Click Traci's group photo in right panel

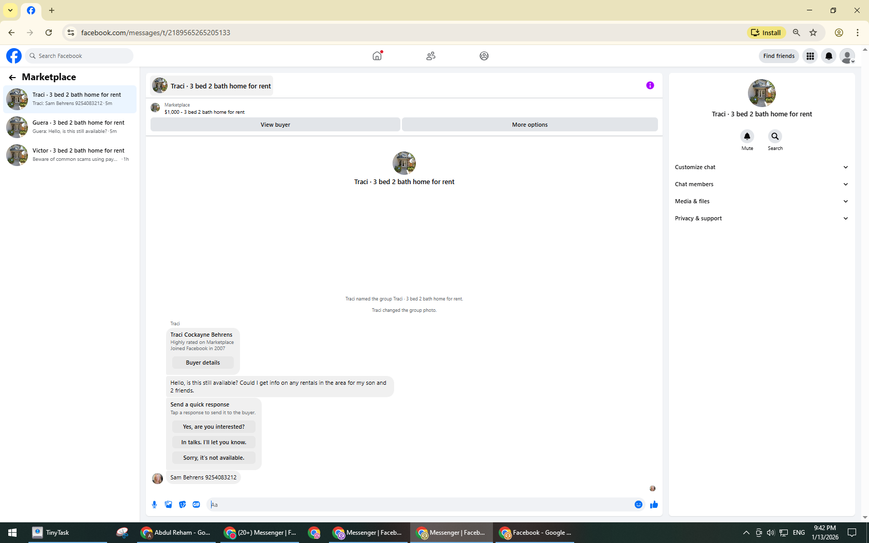click(761, 93)
